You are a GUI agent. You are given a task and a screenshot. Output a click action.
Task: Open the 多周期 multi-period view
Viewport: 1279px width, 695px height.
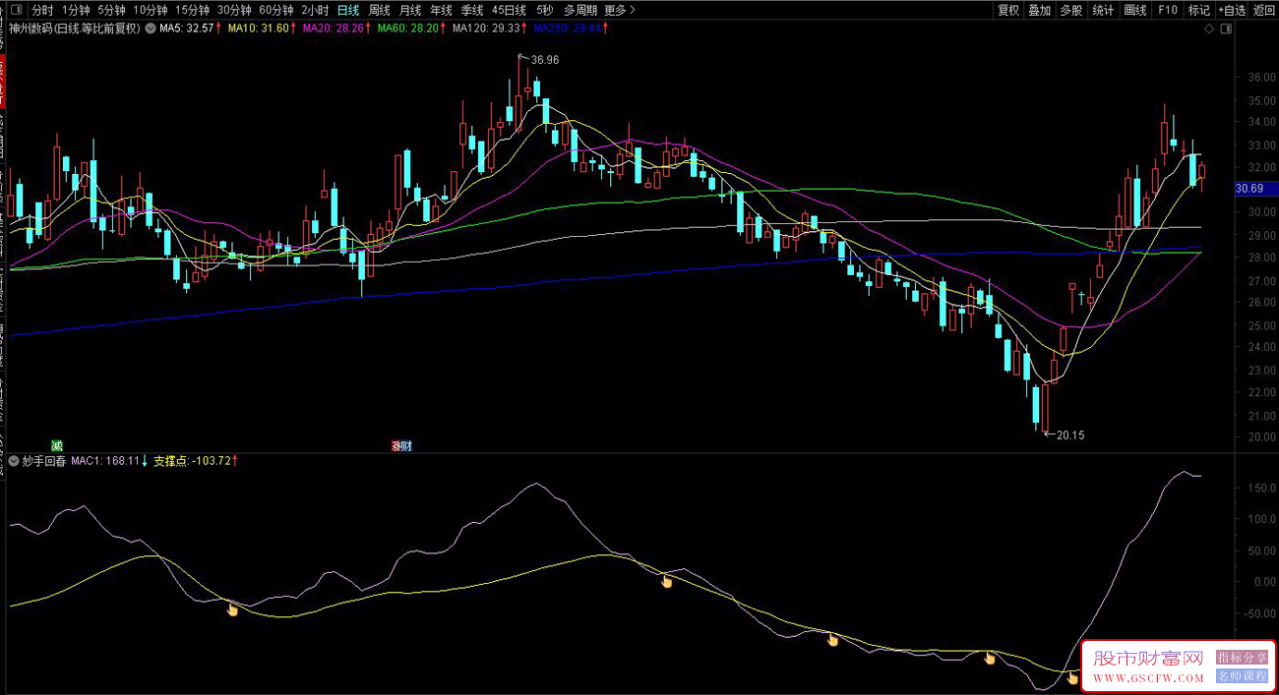579,10
